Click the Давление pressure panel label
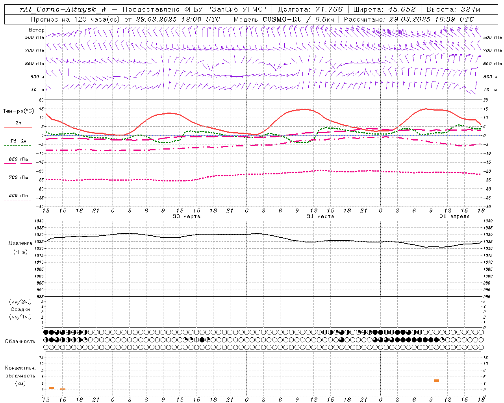 pos(20,243)
